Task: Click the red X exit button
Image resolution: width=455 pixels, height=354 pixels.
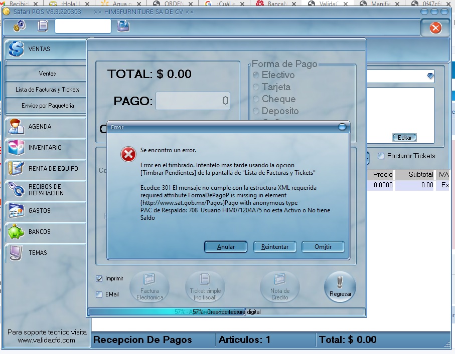Action: click(435, 28)
